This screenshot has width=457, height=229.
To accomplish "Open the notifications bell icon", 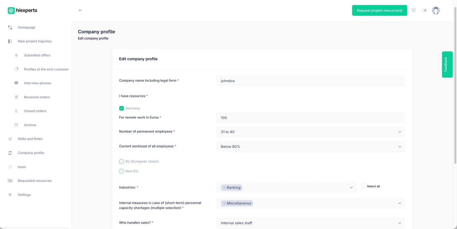I will [x=414, y=10].
